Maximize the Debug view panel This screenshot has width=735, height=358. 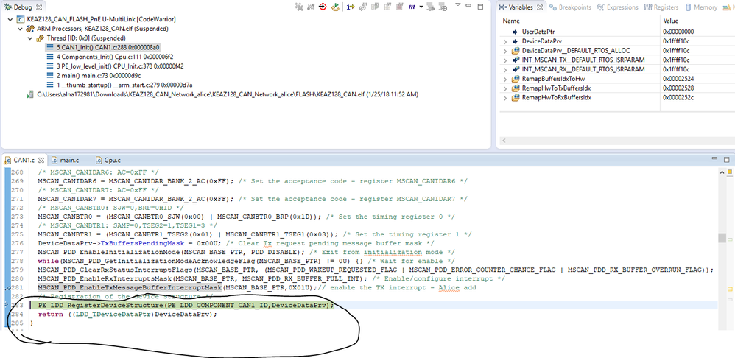[x=480, y=7]
